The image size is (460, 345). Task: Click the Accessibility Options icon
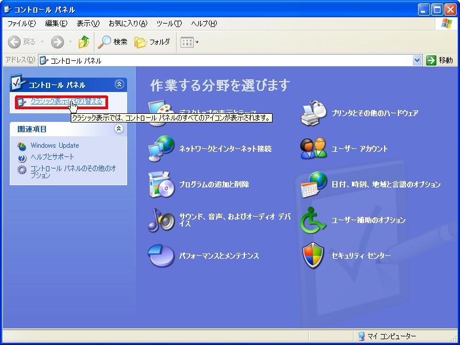click(x=314, y=220)
